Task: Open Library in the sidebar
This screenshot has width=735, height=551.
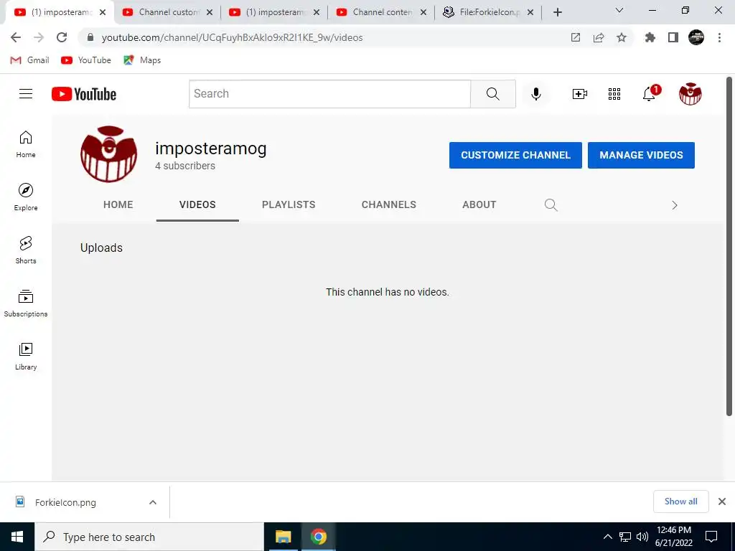Action: pos(26,356)
